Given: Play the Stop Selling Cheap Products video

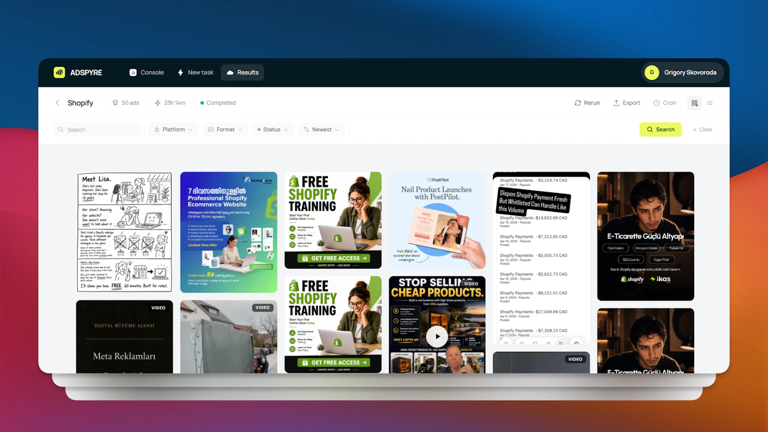Looking at the screenshot, I should (x=437, y=336).
